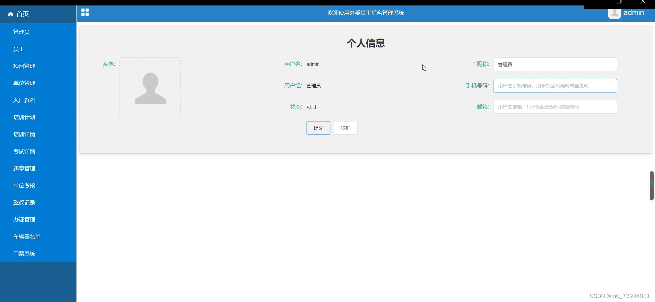Open 单位考核 menu entry
Image resolution: width=655 pixels, height=302 pixels.
tap(38, 185)
